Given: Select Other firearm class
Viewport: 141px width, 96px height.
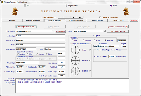Looking at the screenshot, I should [47, 54].
